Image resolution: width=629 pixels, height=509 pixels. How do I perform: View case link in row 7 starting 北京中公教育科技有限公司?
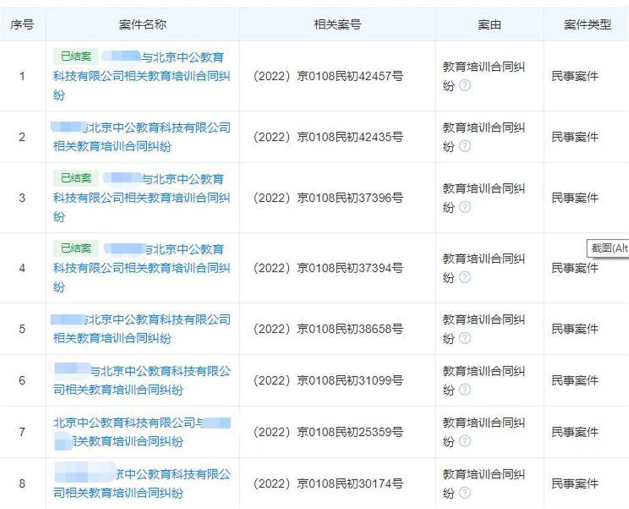142,432
